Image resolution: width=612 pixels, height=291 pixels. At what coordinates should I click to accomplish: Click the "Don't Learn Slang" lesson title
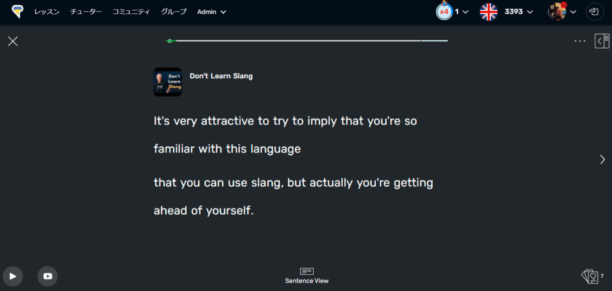point(221,76)
